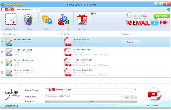The height and width of the screenshot is (110, 171).
Task: Open the Setting gears icon
Action: coord(47,20)
